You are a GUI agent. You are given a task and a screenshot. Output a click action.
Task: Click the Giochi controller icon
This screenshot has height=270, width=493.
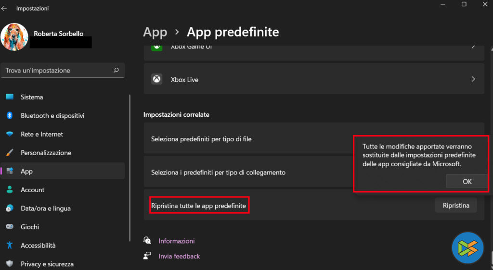[10, 227]
